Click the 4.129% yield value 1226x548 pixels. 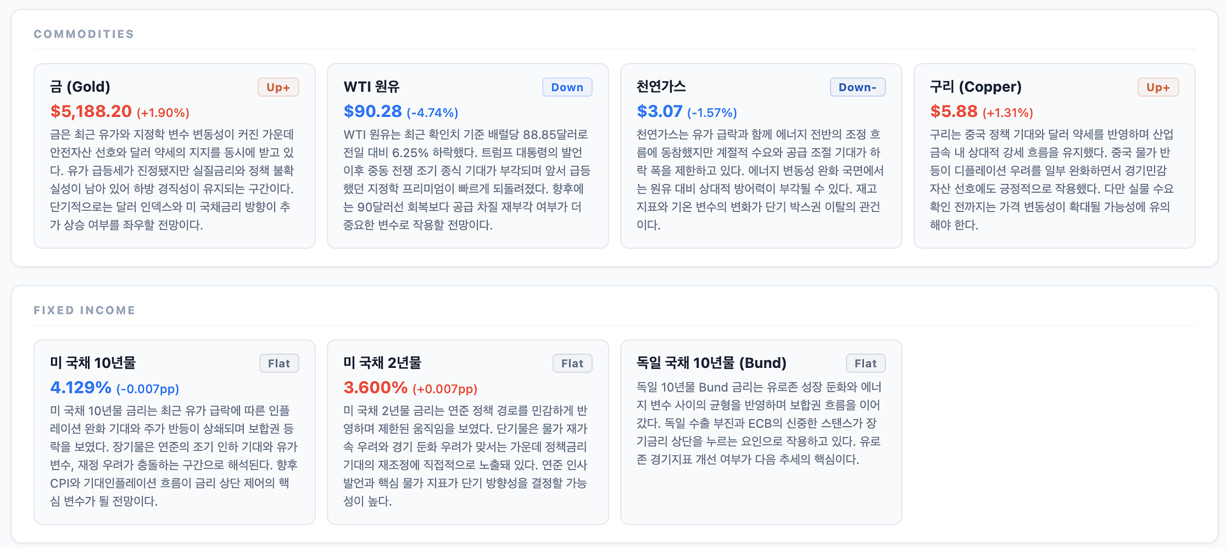(x=80, y=388)
